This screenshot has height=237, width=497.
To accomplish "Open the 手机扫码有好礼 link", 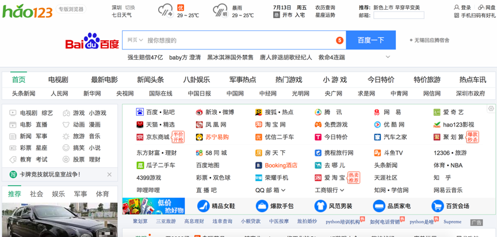I will (x=475, y=15).
